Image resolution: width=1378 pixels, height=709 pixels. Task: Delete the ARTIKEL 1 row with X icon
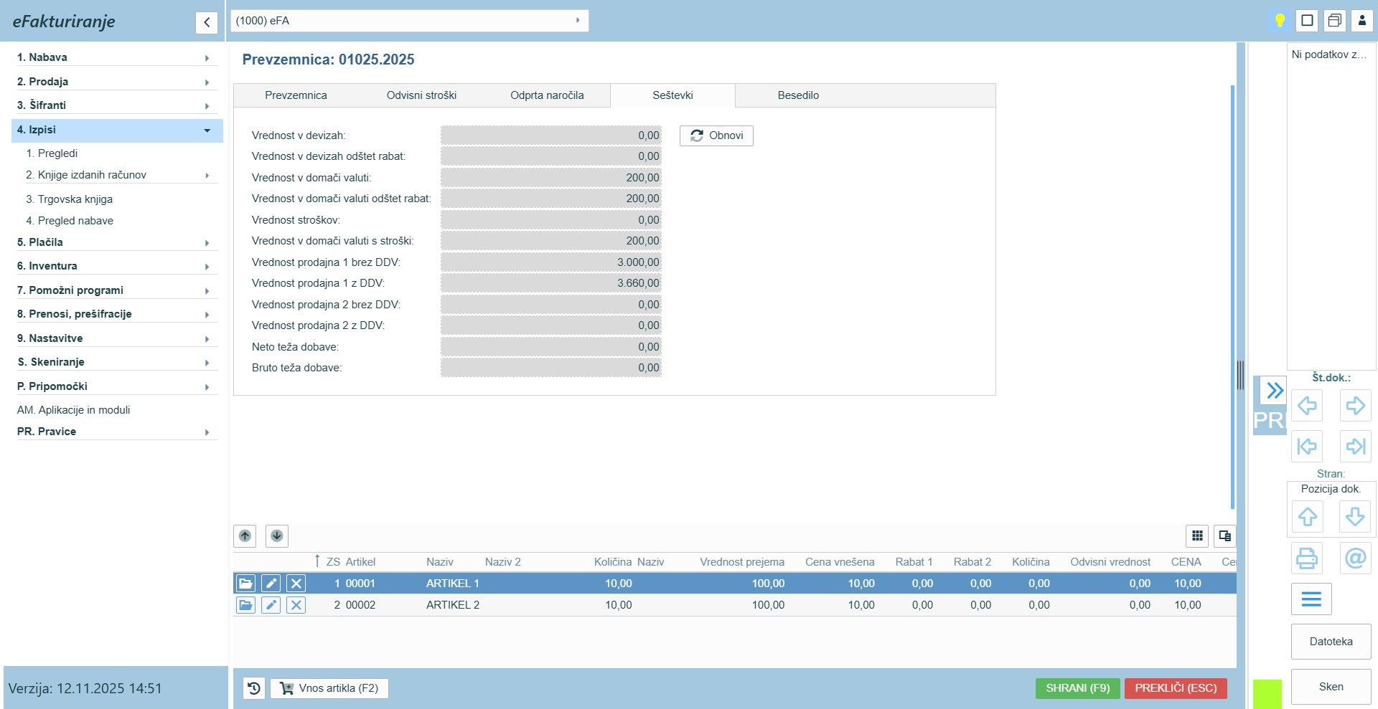(x=296, y=584)
